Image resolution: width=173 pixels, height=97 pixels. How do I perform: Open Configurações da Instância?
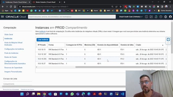tap(14, 49)
